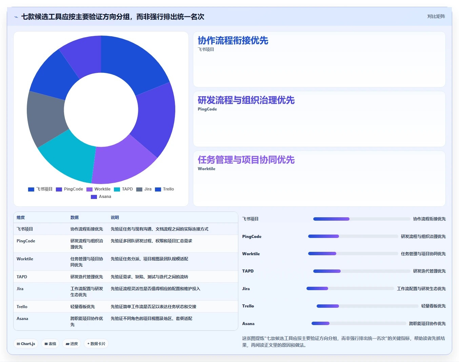This screenshot has width=459, height=362.
Task: Select the TAPD table row name
Action: [22, 277]
